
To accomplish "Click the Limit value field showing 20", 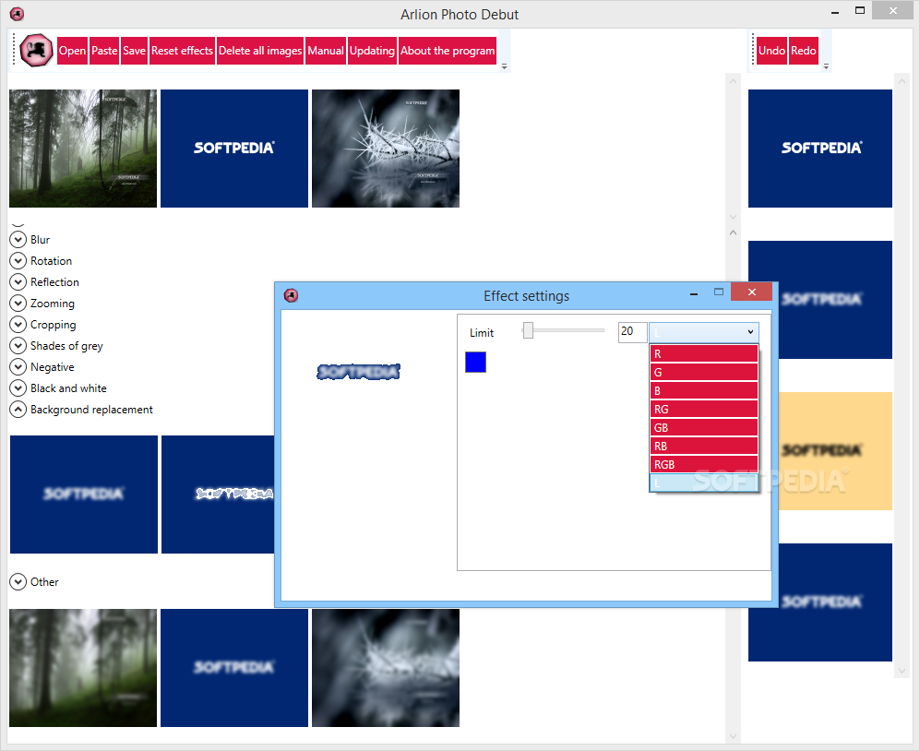I will click(632, 332).
